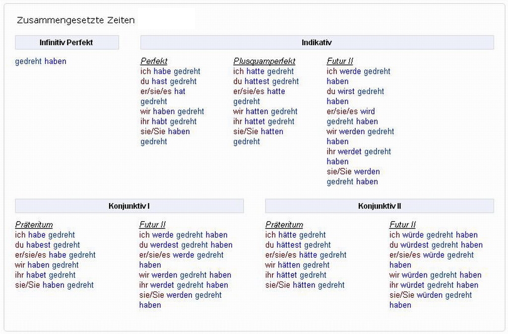Click the "Konjunktiv I" section header
The height and width of the screenshot is (334, 508).
pos(129,206)
